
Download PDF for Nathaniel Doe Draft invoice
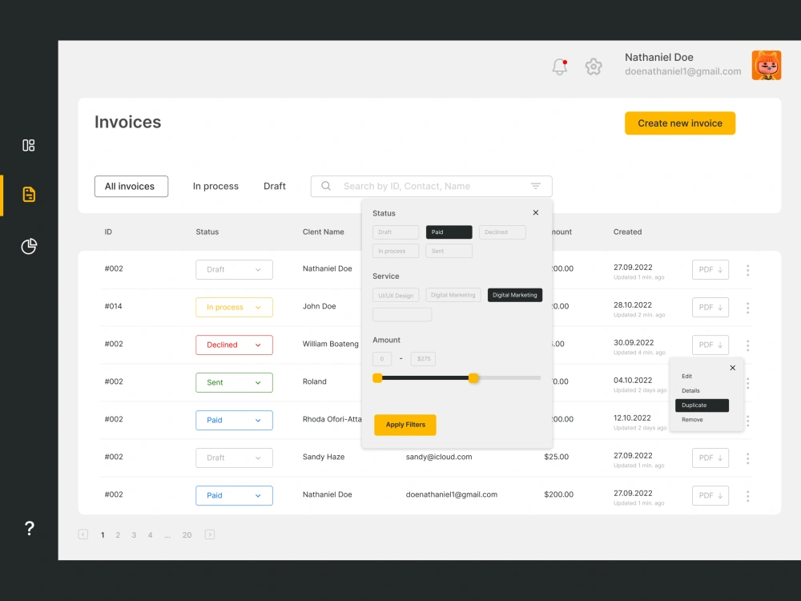click(x=710, y=270)
